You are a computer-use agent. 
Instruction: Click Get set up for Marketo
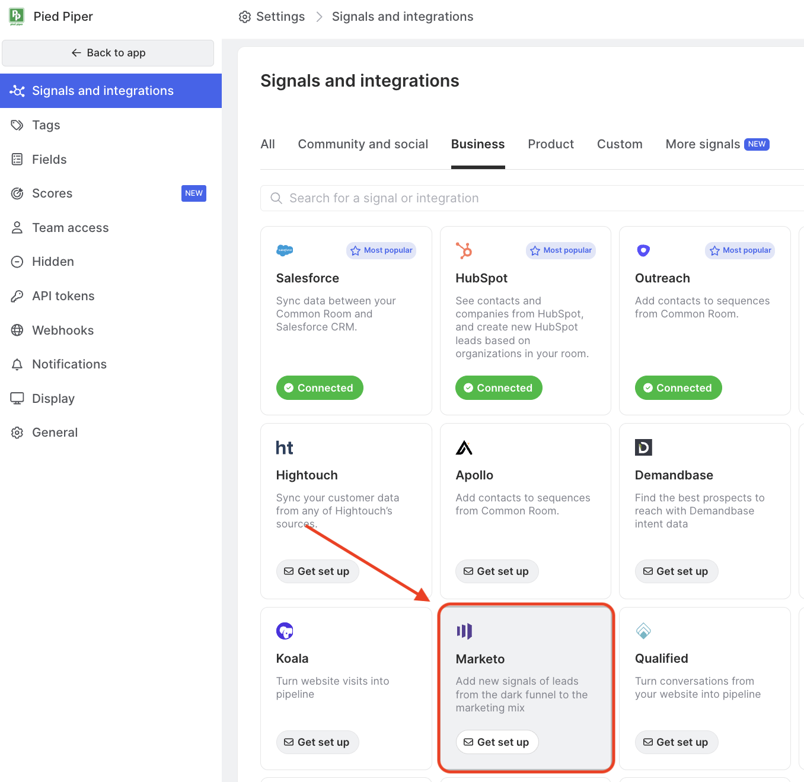[x=497, y=742]
